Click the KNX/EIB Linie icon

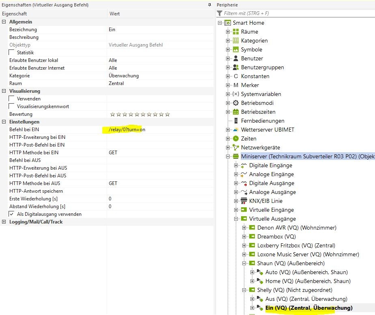(x=244, y=201)
